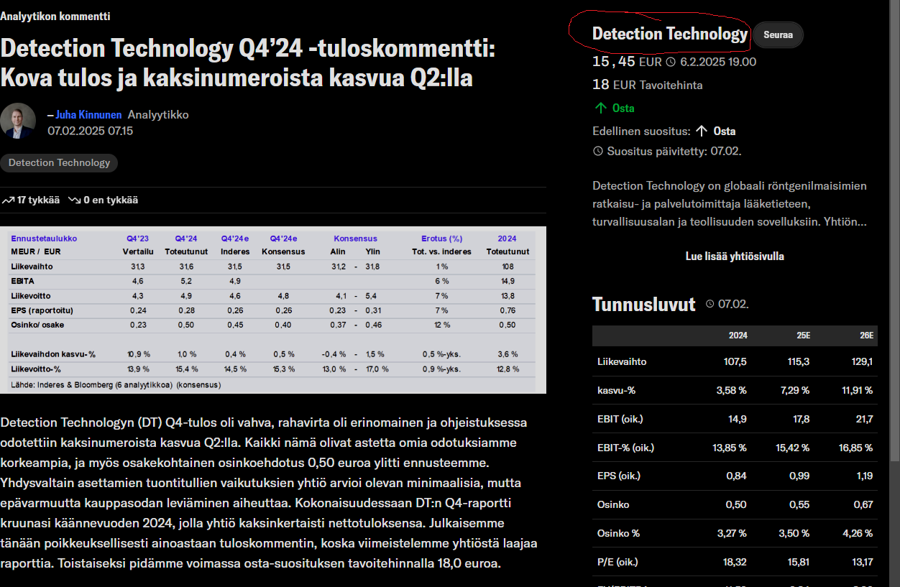The height and width of the screenshot is (587, 900).
Task: Click the P/E value 13,17
Action: click(x=862, y=562)
